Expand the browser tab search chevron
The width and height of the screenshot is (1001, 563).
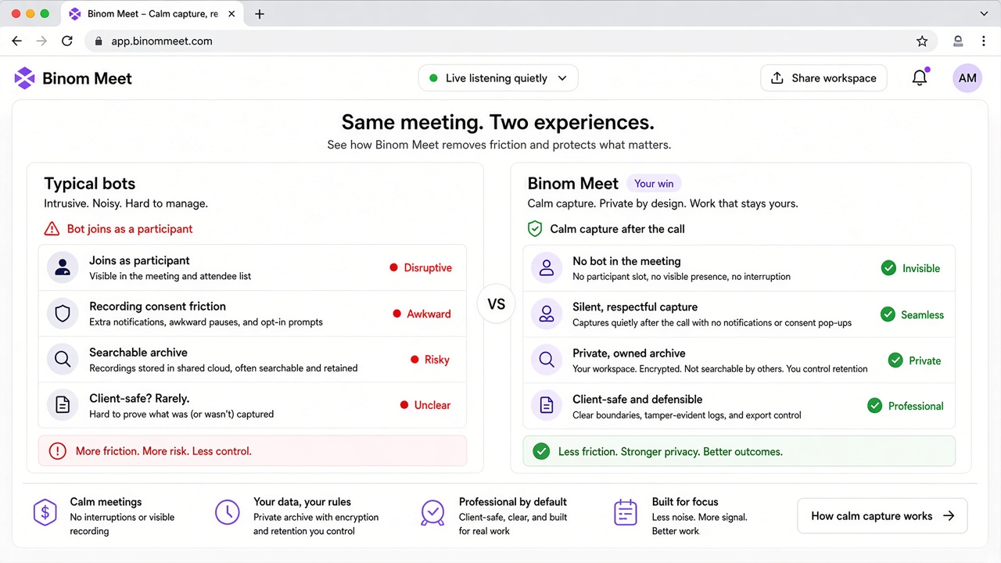click(x=984, y=14)
